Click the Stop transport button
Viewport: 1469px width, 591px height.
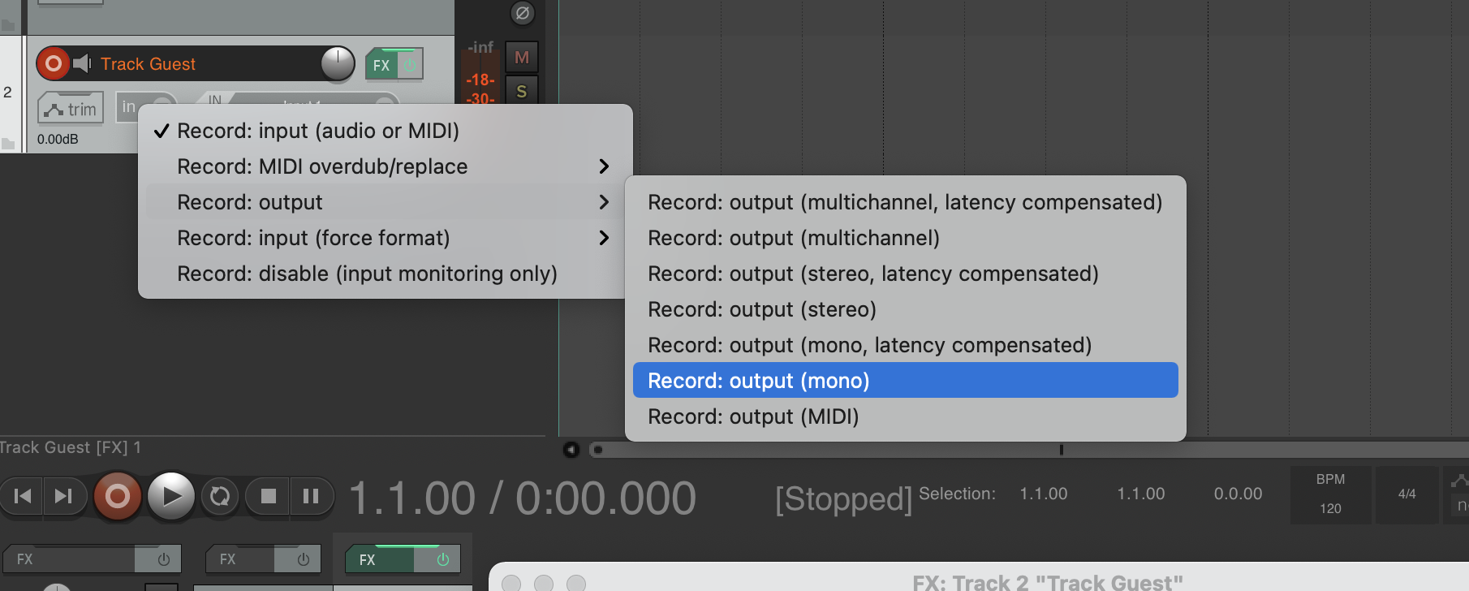pos(269,496)
